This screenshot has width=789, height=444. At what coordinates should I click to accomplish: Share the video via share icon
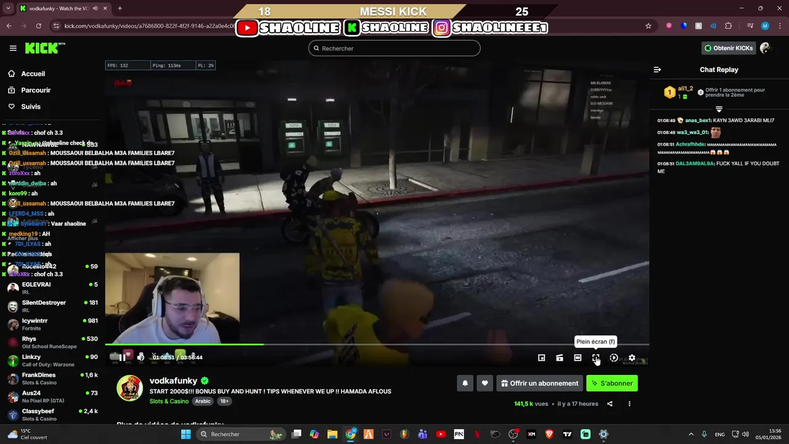610,404
